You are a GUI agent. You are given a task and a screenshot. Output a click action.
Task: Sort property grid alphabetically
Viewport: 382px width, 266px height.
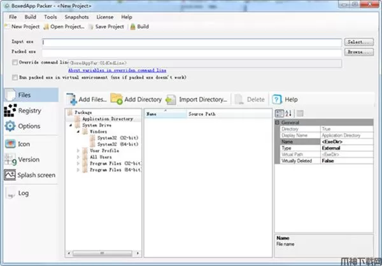pyautogui.click(x=288, y=113)
